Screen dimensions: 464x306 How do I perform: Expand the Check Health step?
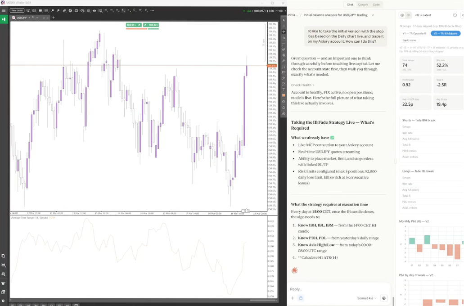pos(302,85)
